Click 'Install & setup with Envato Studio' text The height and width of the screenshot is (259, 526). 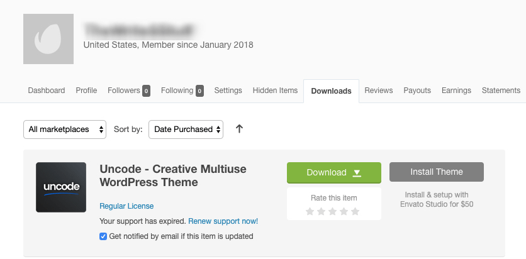click(437, 199)
